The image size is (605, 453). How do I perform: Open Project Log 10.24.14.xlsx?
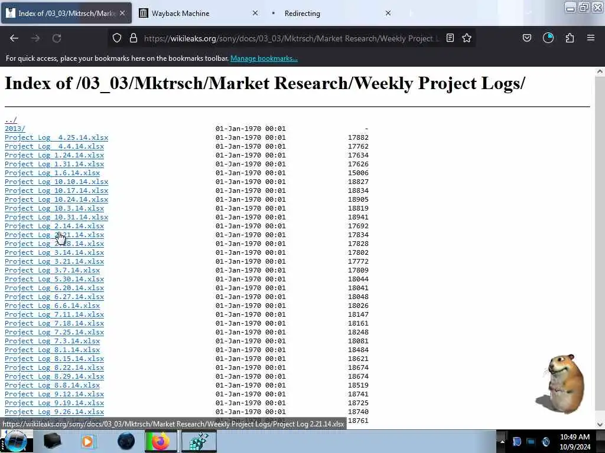tap(56, 199)
